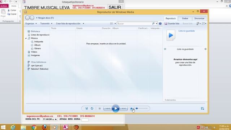The image size is (231, 130).
Task: Open the Windows Start button
Action: 3,127
